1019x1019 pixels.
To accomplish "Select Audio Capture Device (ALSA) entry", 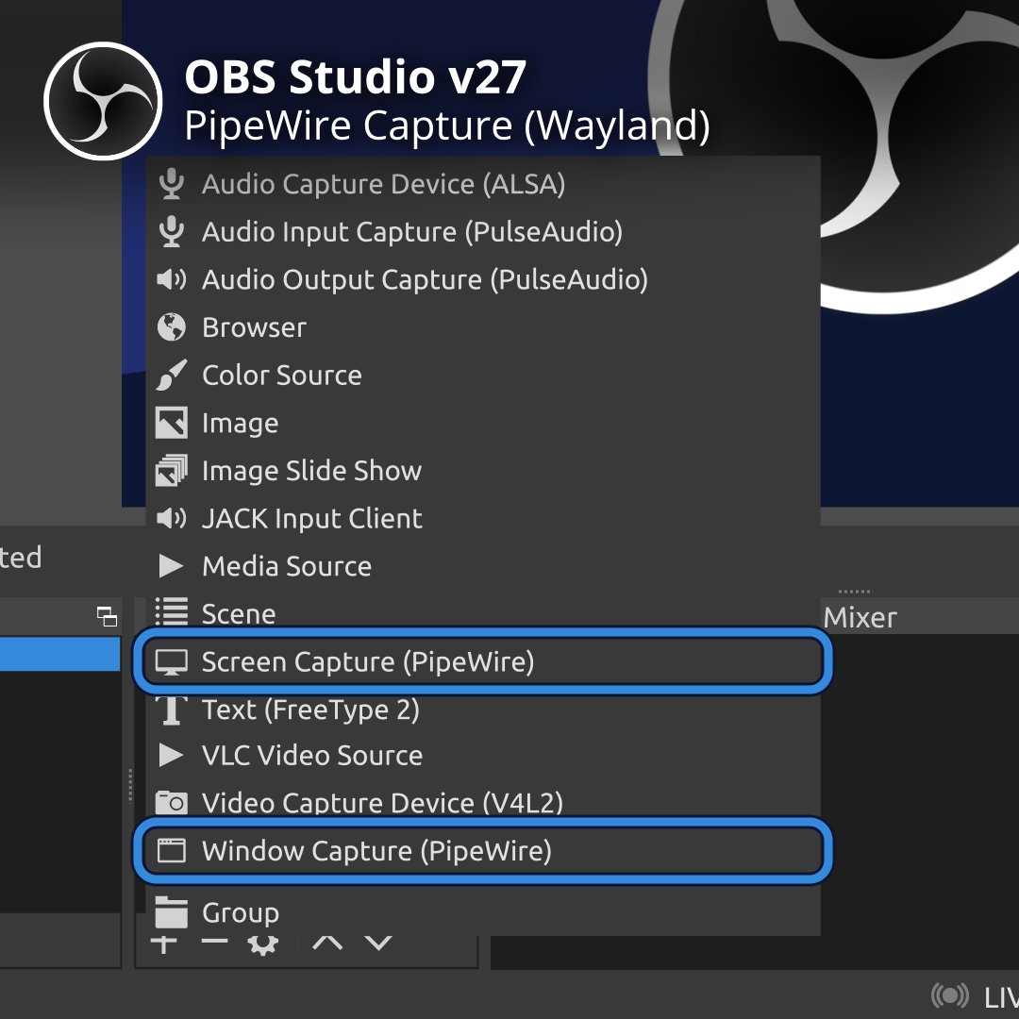I will (x=483, y=184).
